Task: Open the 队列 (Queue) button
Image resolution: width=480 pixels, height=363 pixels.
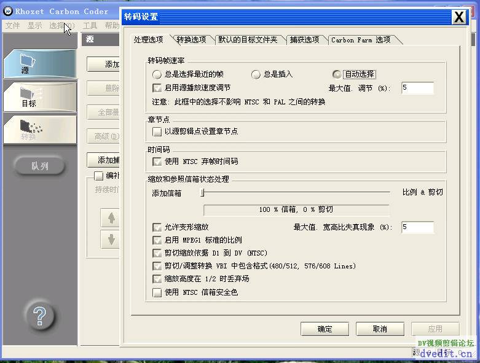Action: click(39, 166)
